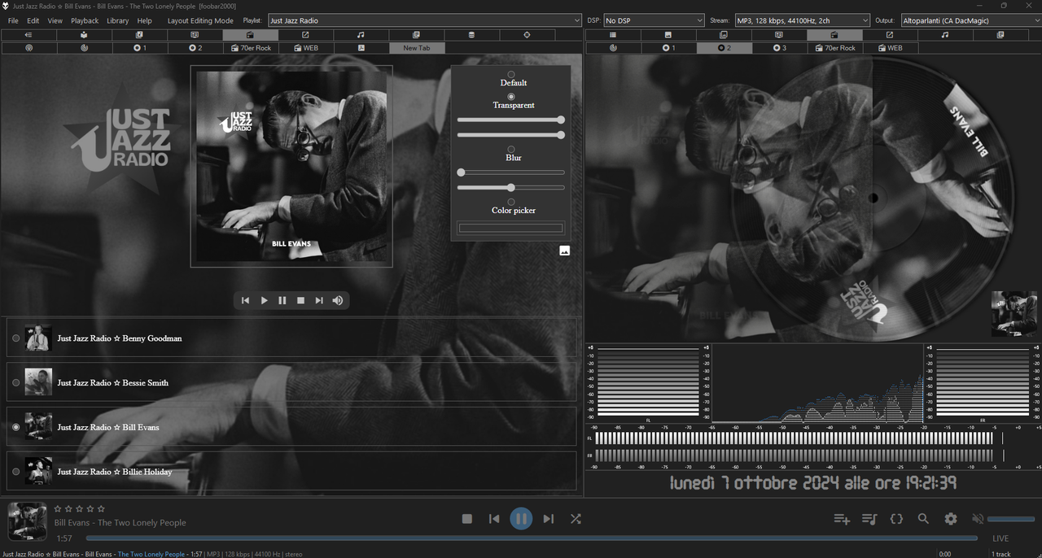Toggle shuffle playback mode

(576, 519)
